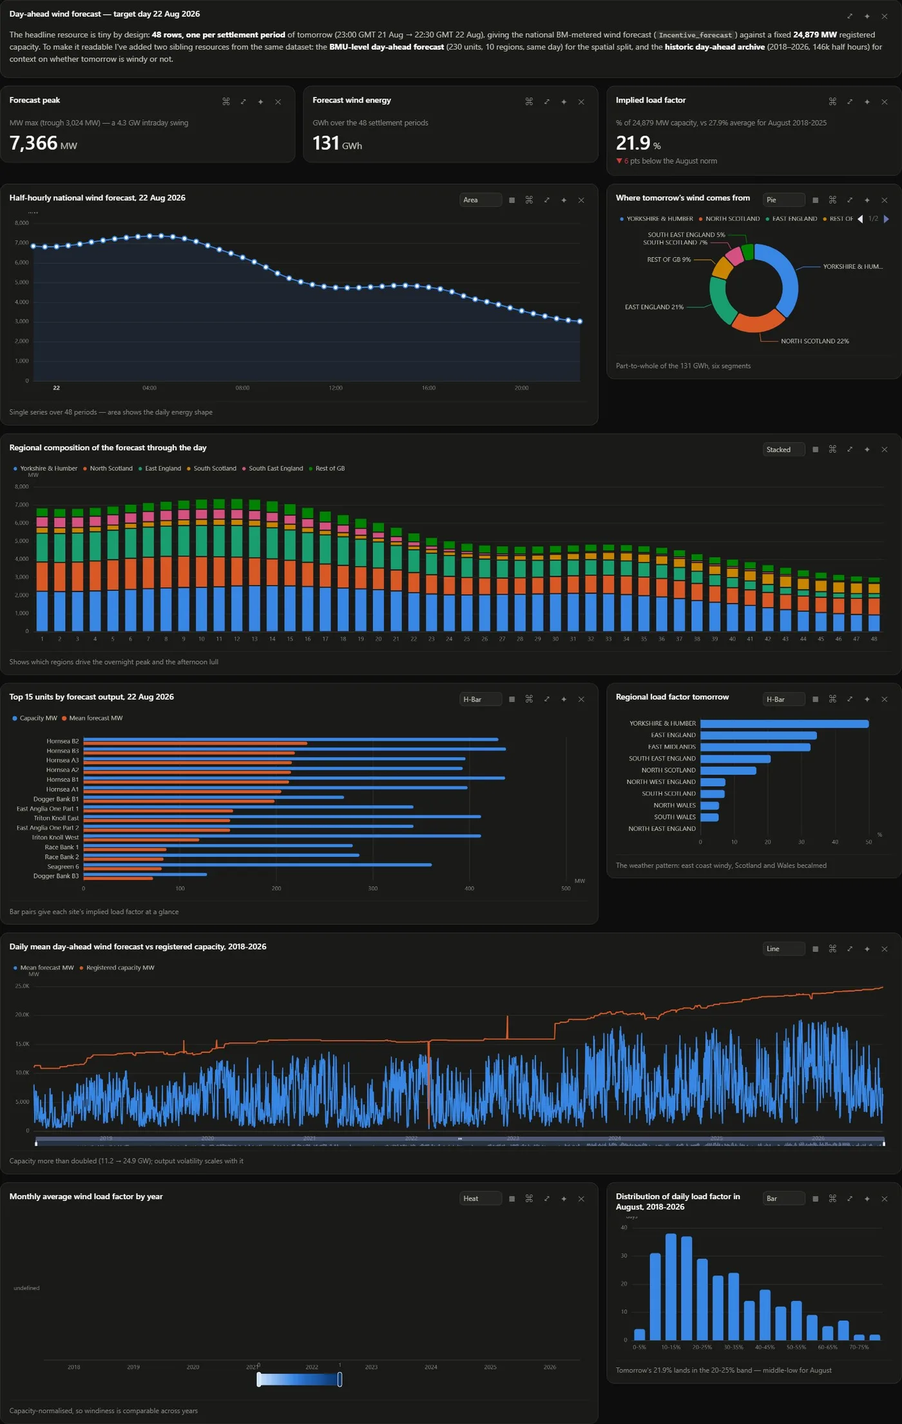
Task: Go to previous page of pie legend
Action: [860, 219]
